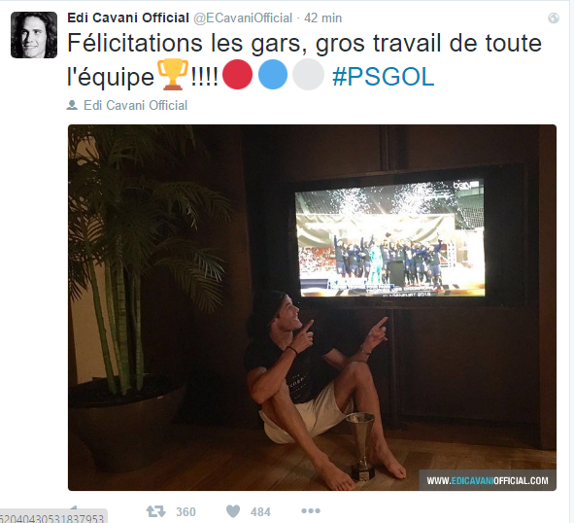Click the www.edicavaniofficial.com watermark on photo
Image resolution: width=574 pixels, height=523 pixels.
point(488,480)
